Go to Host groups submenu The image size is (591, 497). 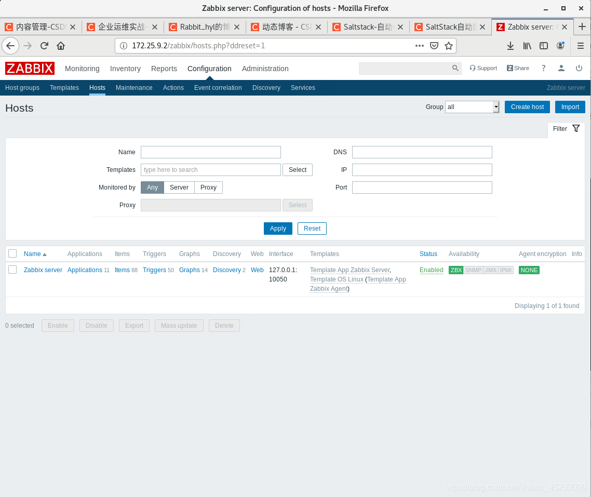click(22, 87)
